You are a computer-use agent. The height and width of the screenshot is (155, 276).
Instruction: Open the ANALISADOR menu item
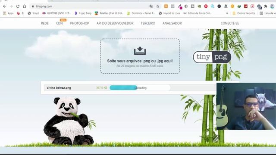pos(172,23)
